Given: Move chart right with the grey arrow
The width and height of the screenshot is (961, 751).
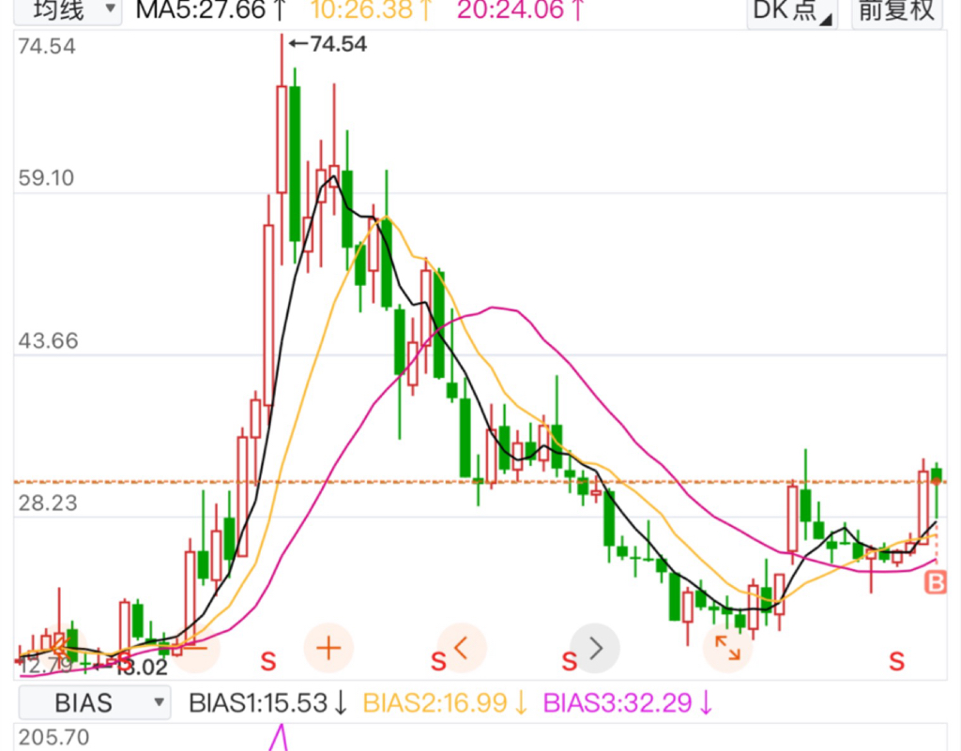Looking at the screenshot, I should [595, 648].
